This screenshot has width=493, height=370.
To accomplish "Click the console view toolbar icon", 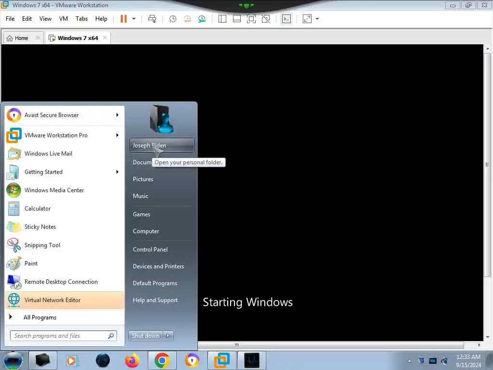I will point(286,19).
